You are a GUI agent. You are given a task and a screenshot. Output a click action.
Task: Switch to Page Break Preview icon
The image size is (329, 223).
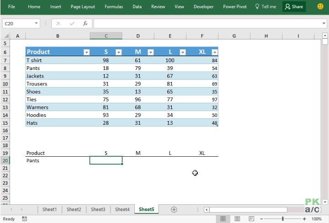tap(251, 219)
